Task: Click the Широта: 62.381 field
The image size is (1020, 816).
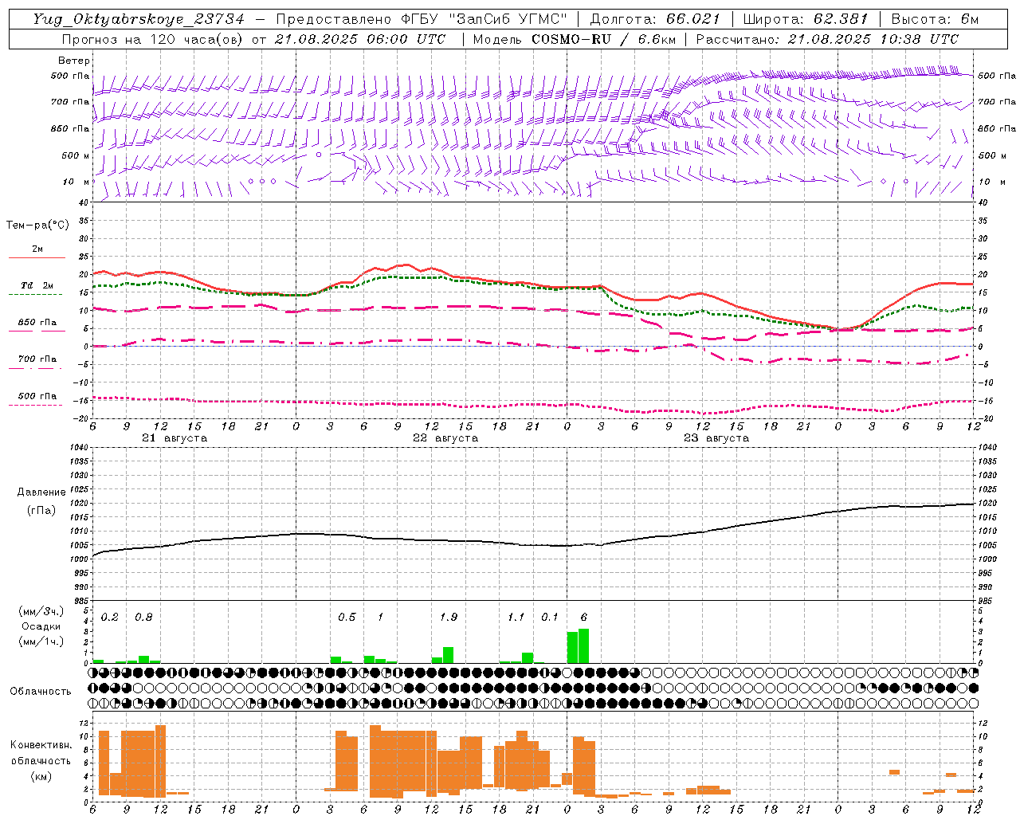Action: [805, 19]
